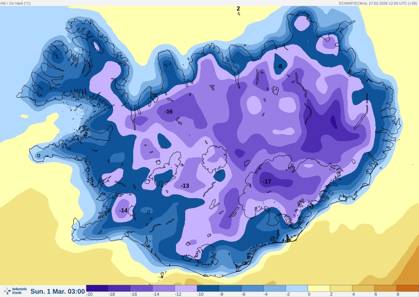Pick the 0 to 2 pale yellow legend swatch
This screenshot has width=419, height=297.
(x=319, y=288)
